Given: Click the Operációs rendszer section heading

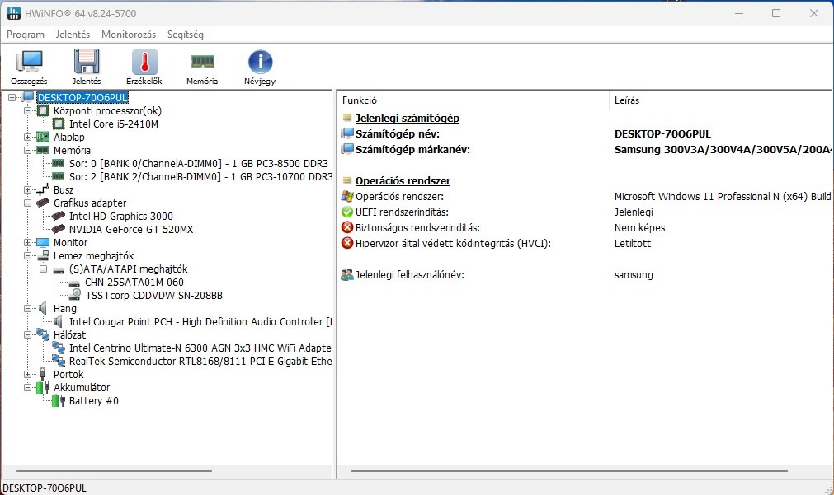Looking at the screenshot, I should pos(403,180).
